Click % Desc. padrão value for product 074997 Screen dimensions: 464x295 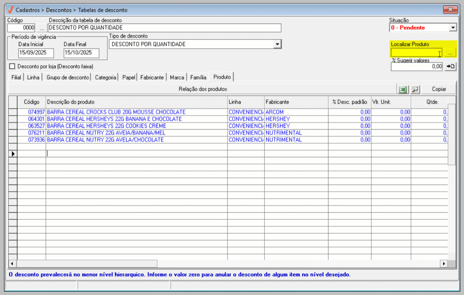[x=365, y=112]
